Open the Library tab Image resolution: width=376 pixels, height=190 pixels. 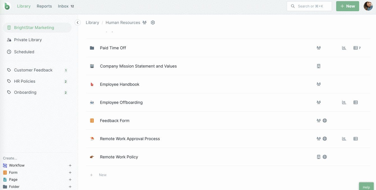click(24, 6)
